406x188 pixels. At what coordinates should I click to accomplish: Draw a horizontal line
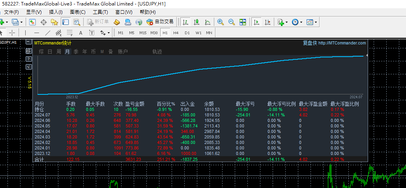click(x=37, y=33)
